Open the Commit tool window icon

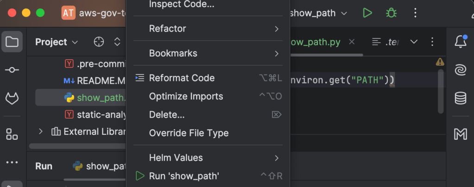pyautogui.click(x=12, y=70)
